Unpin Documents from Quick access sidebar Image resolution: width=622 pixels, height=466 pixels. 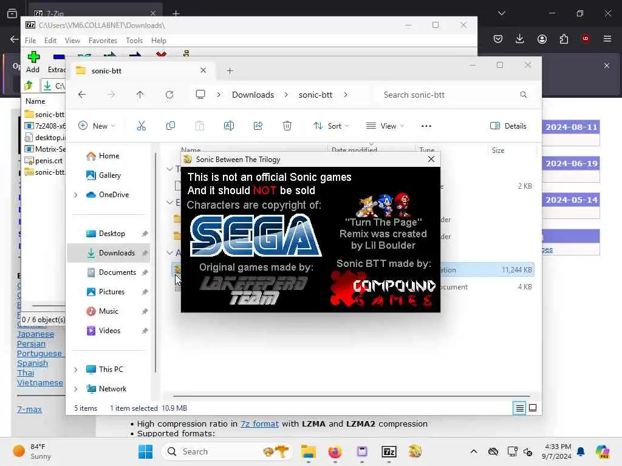point(145,272)
